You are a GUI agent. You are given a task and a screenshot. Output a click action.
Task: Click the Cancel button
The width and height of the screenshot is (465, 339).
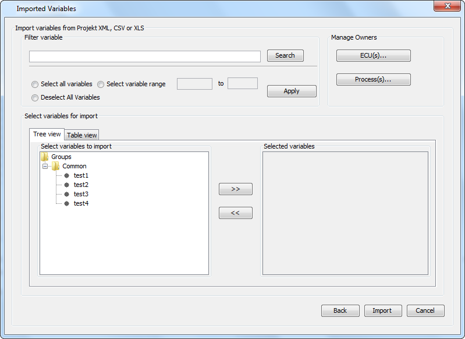coord(425,310)
